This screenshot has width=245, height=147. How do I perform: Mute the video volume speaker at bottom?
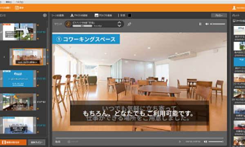pyautogui.click(x=205, y=142)
